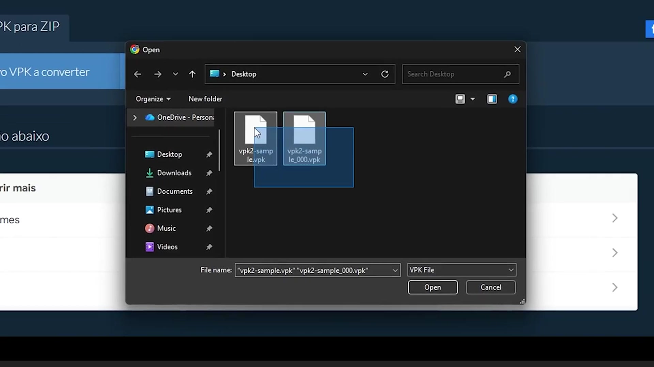The image size is (654, 367).
Task: Click the Open button
Action: click(x=433, y=287)
